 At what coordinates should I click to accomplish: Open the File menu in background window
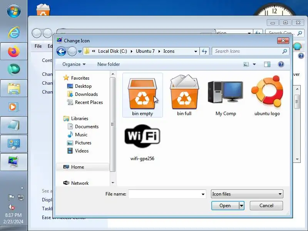pyautogui.click(x=38, y=46)
